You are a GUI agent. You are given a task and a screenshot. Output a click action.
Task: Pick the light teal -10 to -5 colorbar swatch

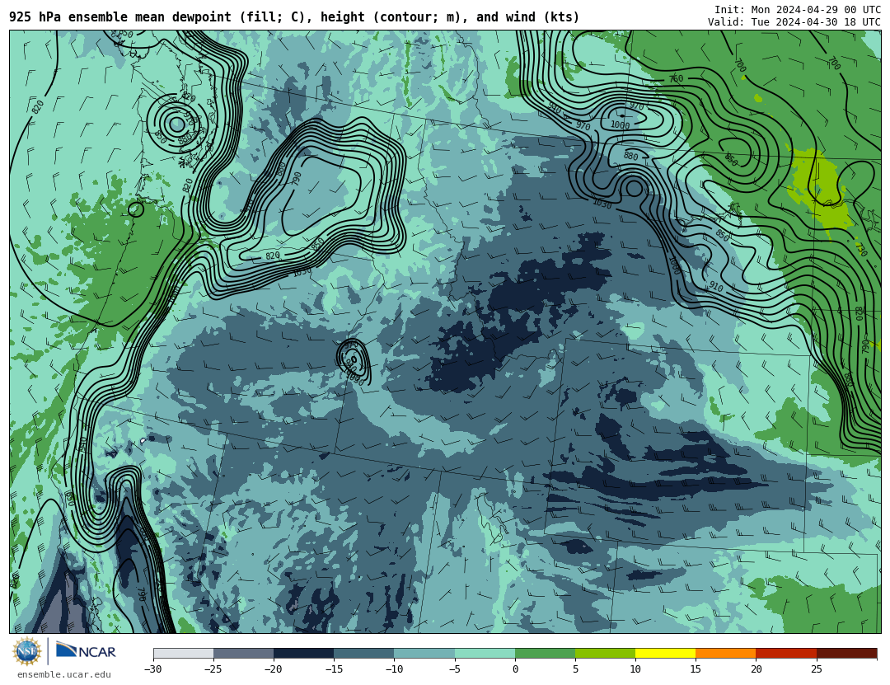pyautogui.click(x=424, y=653)
